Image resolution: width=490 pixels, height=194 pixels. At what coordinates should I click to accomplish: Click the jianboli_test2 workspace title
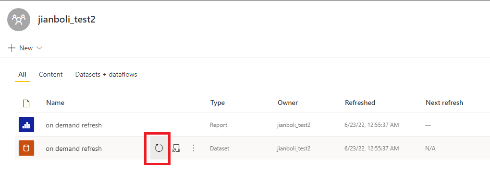[x=67, y=20]
